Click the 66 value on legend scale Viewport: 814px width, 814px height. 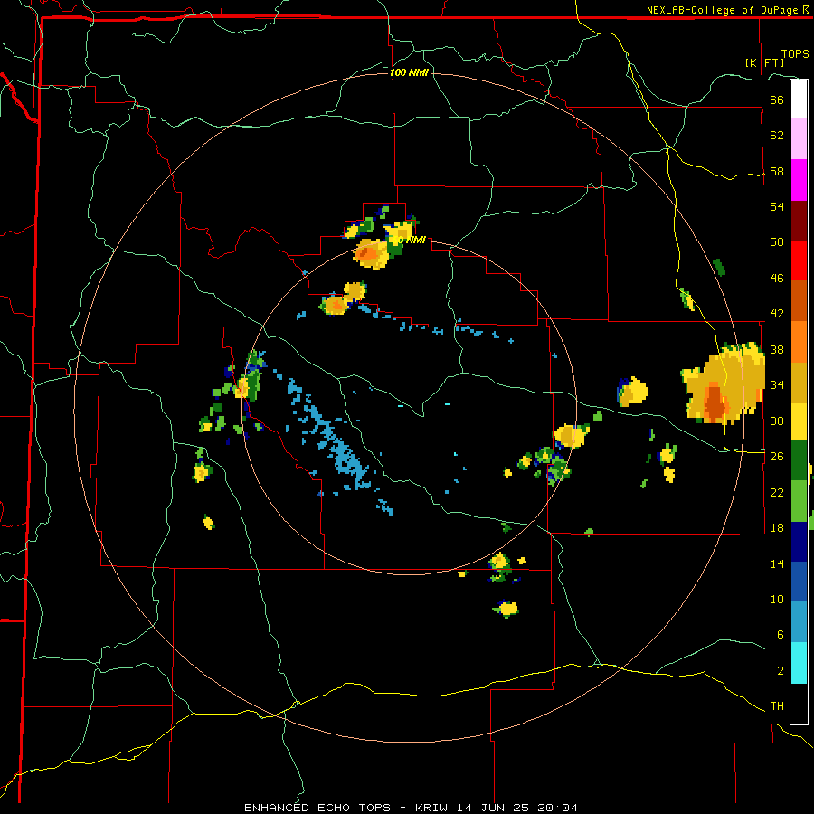777,99
